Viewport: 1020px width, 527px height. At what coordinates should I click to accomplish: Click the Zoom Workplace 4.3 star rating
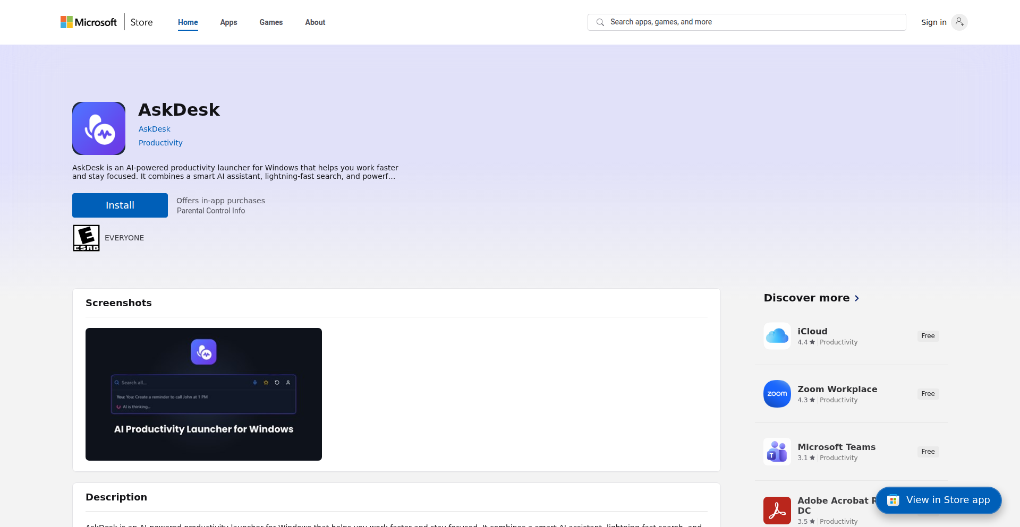pyautogui.click(x=806, y=400)
